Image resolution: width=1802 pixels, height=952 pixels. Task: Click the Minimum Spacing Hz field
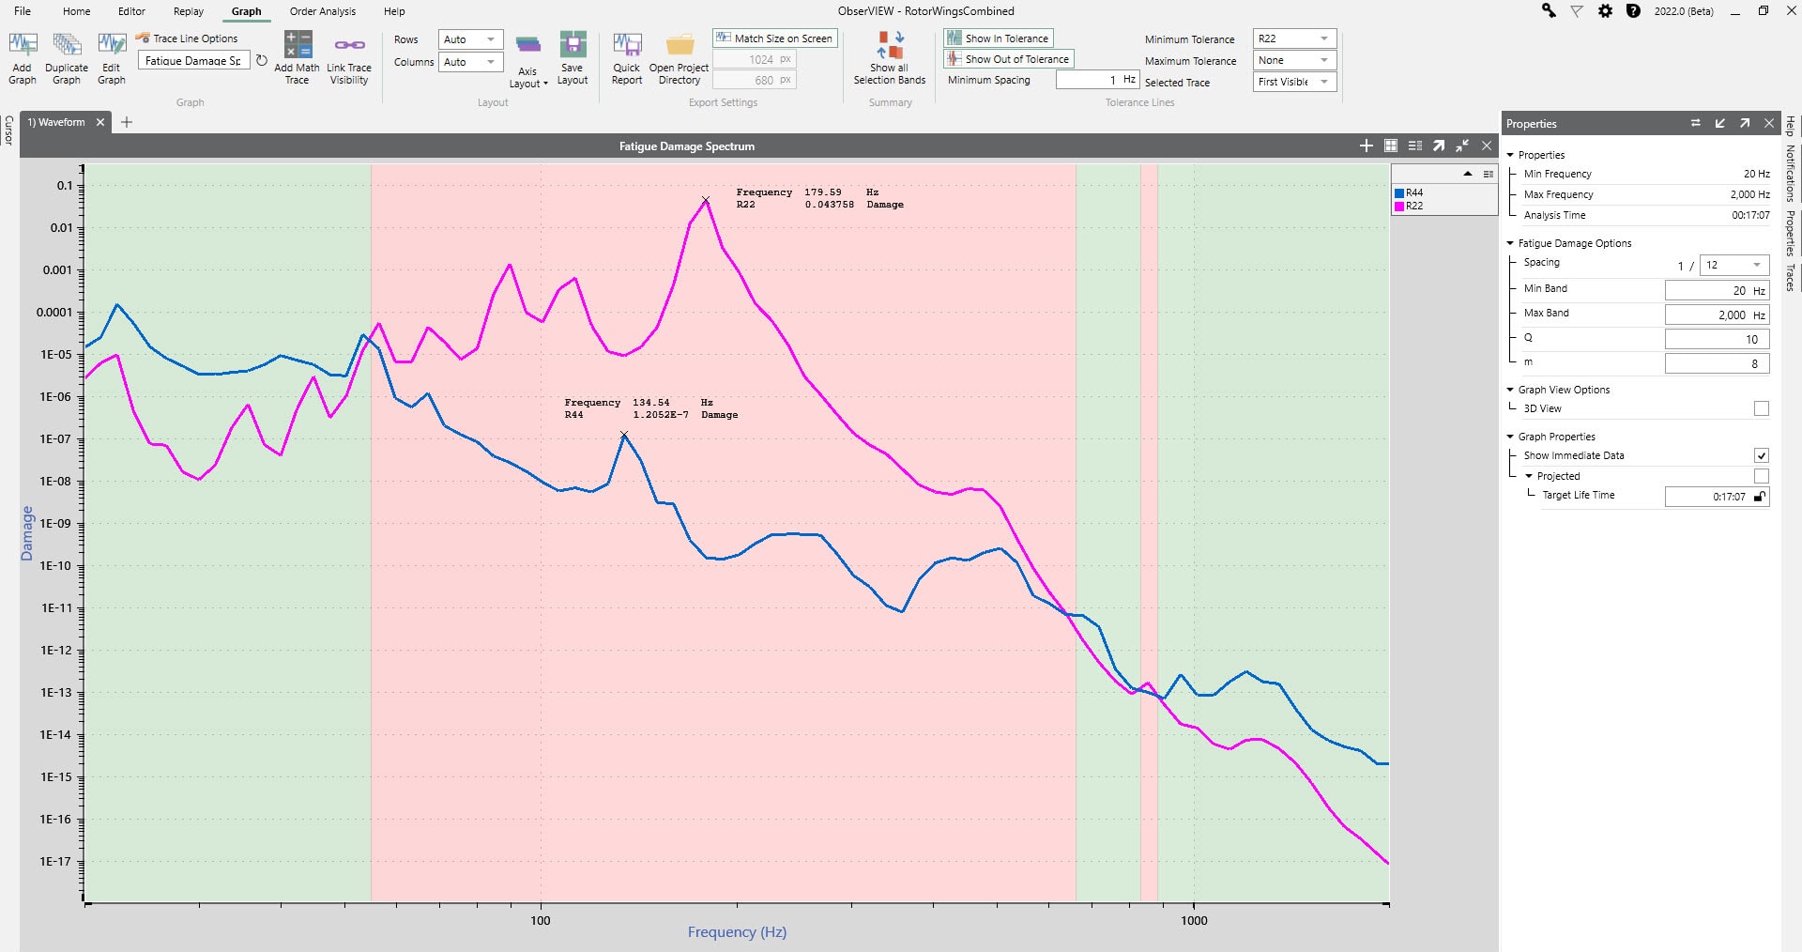[1096, 80]
